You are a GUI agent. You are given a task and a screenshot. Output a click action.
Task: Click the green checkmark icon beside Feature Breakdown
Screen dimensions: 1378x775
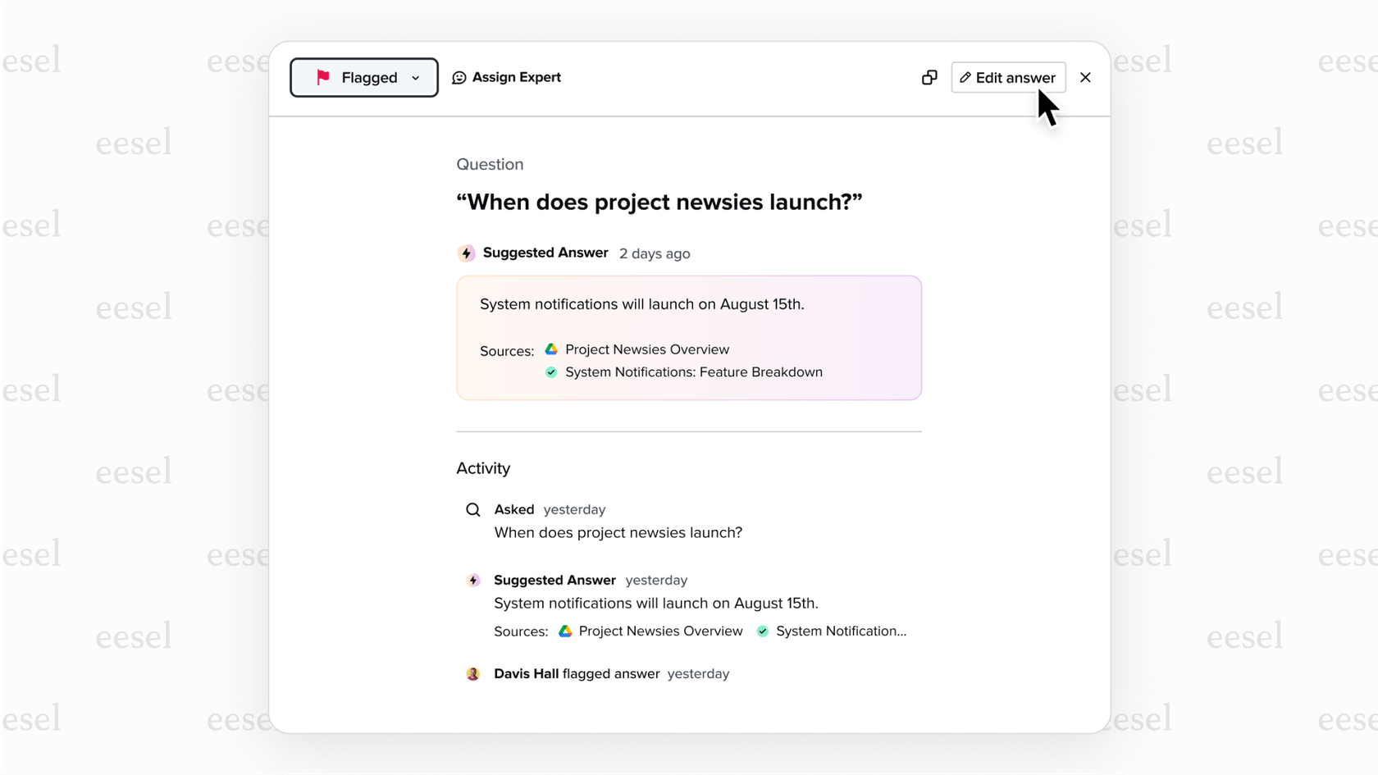click(x=551, y=372)
